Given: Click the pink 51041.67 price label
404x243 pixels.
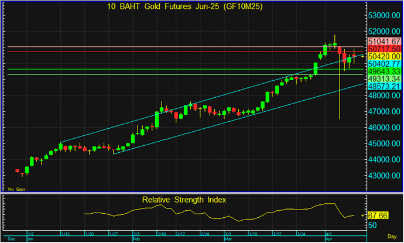Looking at the screenshot, I should 384,42.
